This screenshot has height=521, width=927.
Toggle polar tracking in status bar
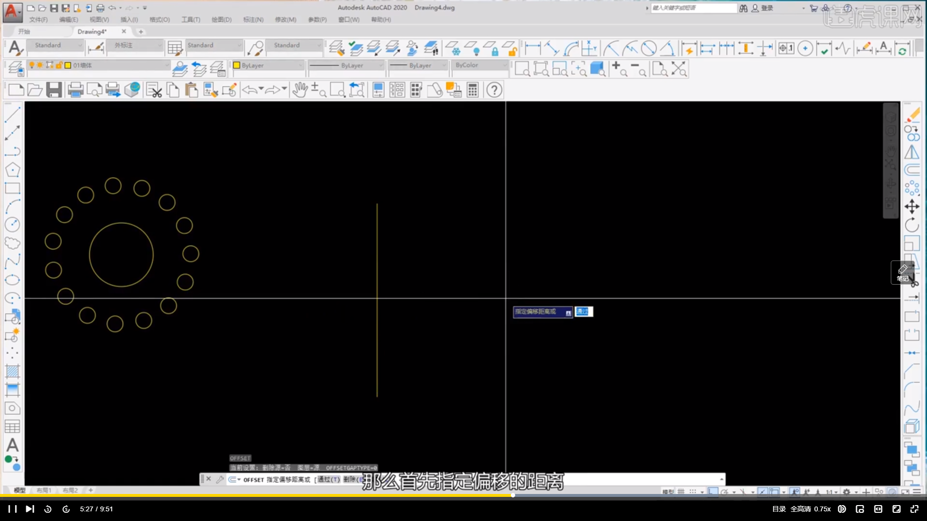click(724, 492)
